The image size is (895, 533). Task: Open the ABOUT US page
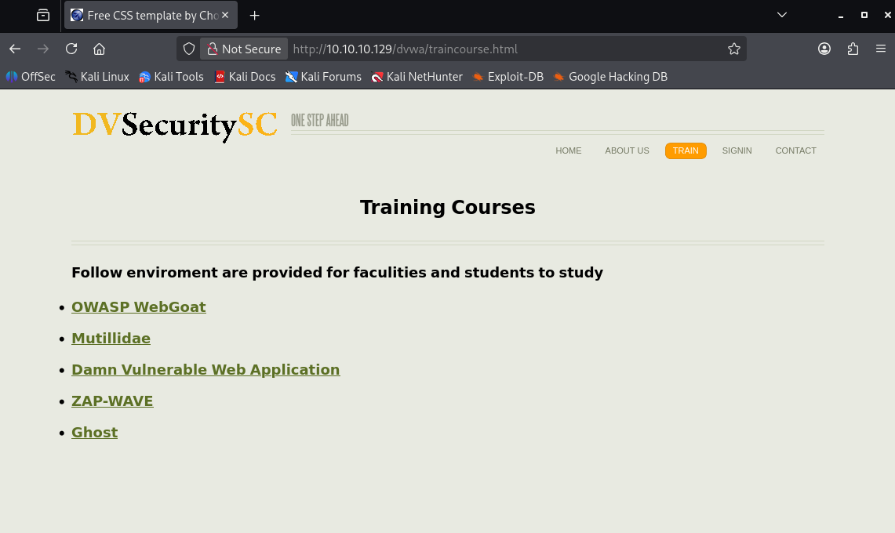click(x=627, y=150)
